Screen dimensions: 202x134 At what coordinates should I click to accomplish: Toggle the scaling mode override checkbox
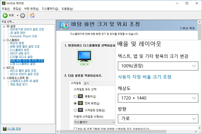click(75, 129)
